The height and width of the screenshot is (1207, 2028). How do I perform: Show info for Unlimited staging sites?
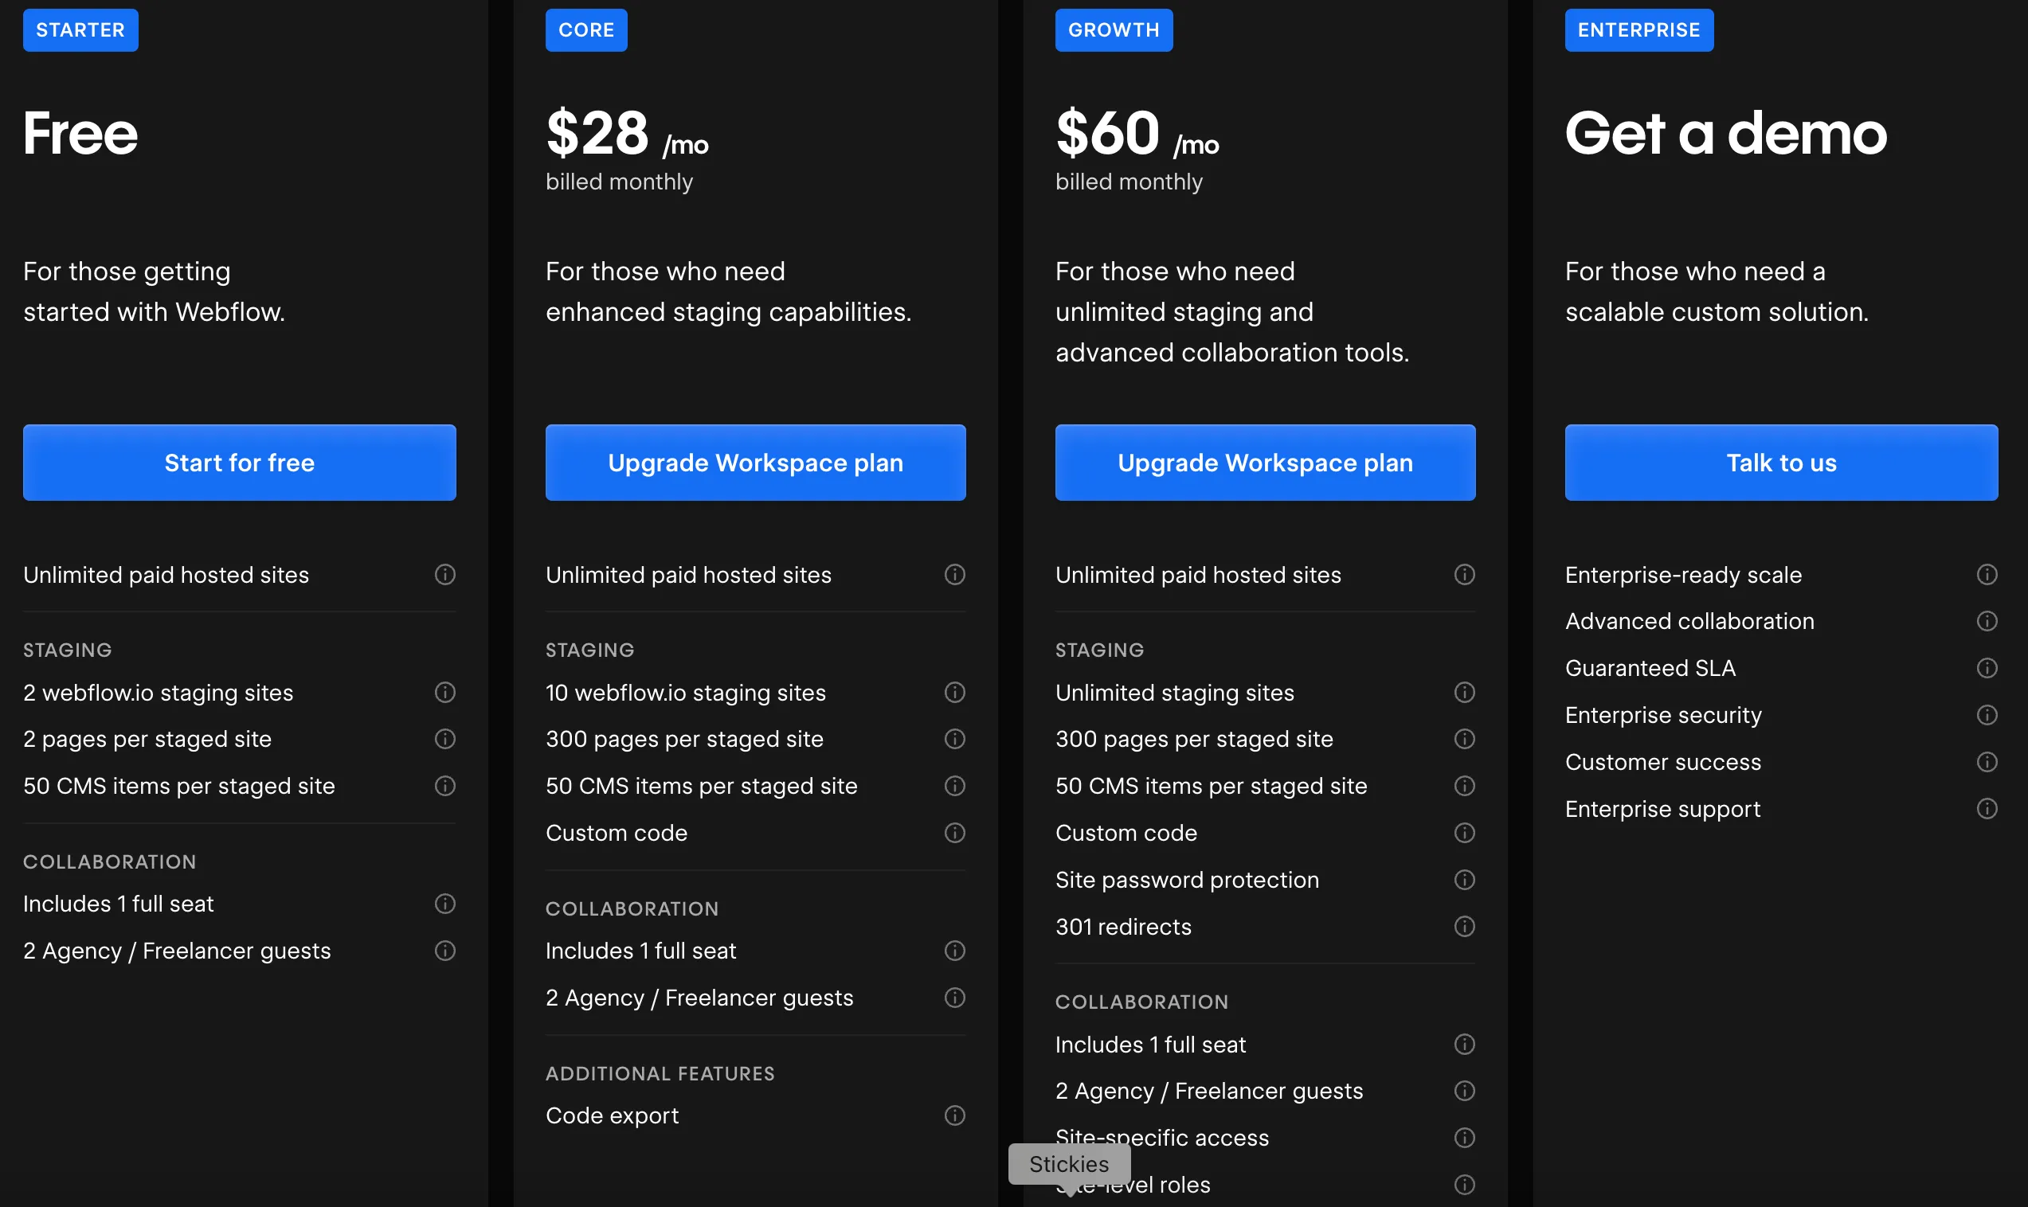pos(1464,692)
